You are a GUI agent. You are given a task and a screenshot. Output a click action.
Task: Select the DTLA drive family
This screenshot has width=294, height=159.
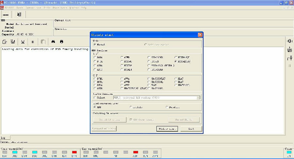point(95,85)
